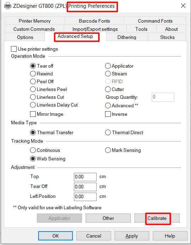Close the Printing Preferences dialog

pyautogui.click(x=183, y=6)
